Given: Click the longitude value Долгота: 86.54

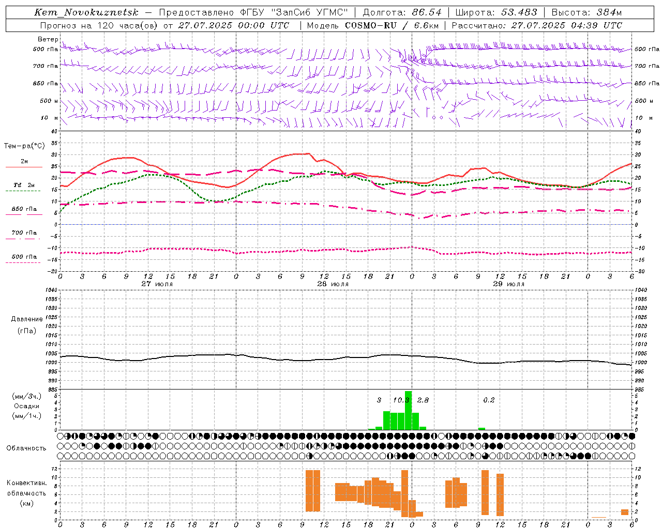Looking at the screenshot, I should click(x=402, y=12).
